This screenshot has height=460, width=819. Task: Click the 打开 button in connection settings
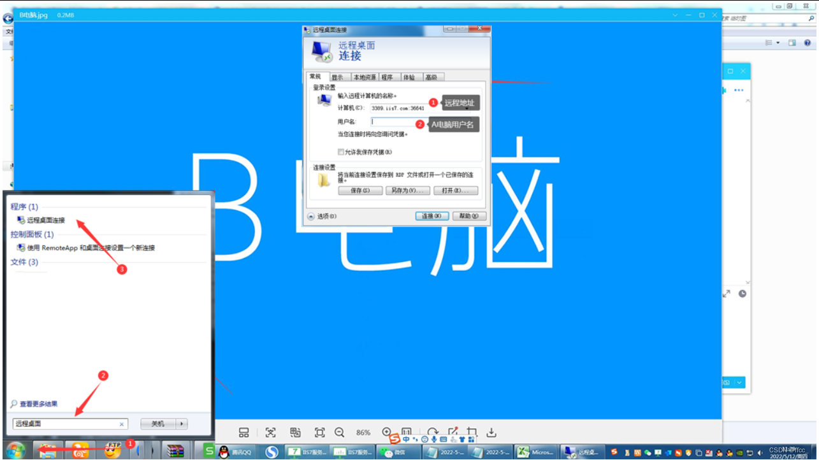click(456, 190)
